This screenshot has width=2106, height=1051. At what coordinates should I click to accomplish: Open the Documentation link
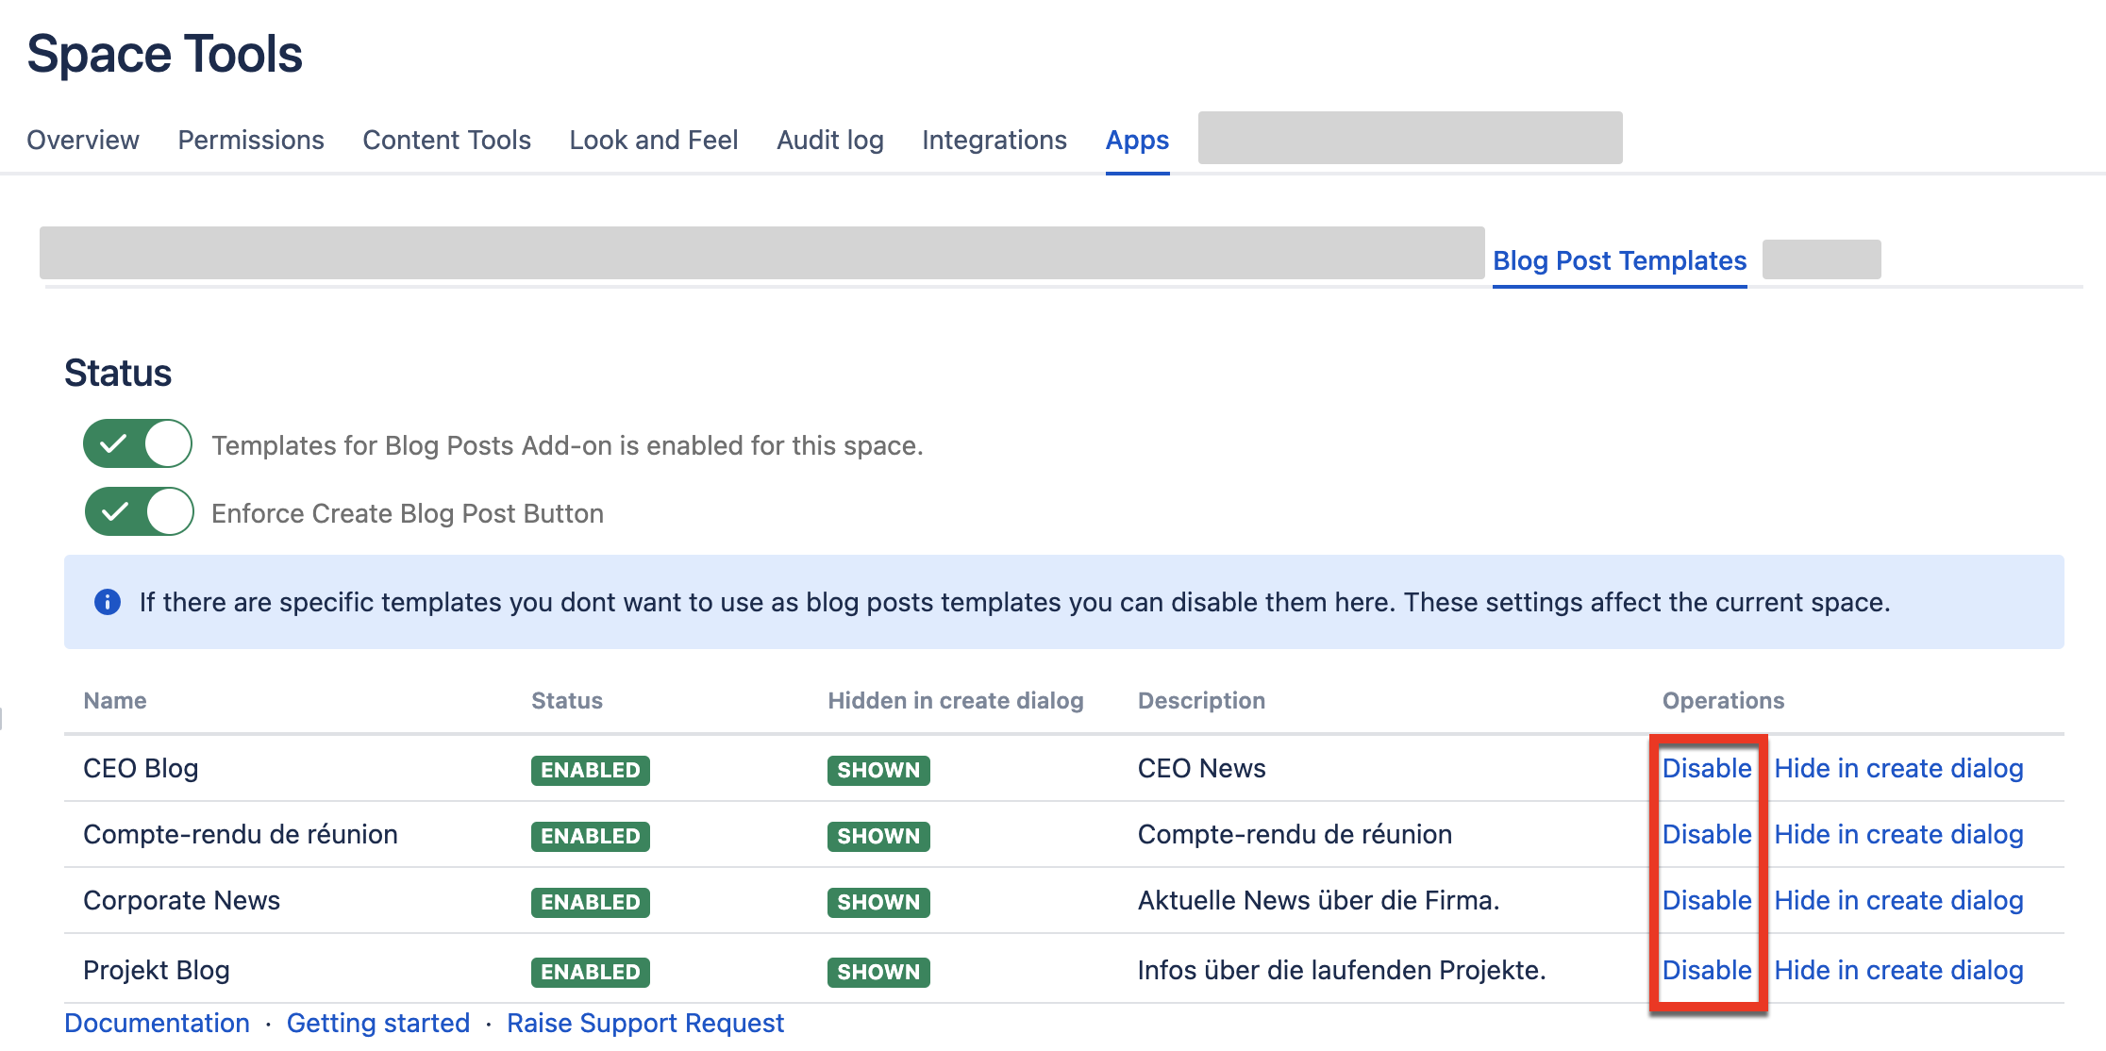tap(157, 1023)
